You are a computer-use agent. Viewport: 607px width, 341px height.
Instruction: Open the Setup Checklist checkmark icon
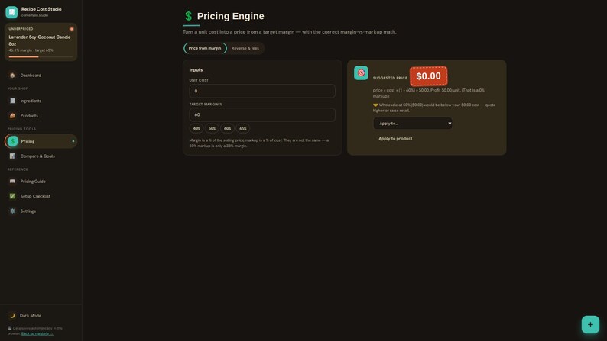pyautogui.click(x=12, y=196)
